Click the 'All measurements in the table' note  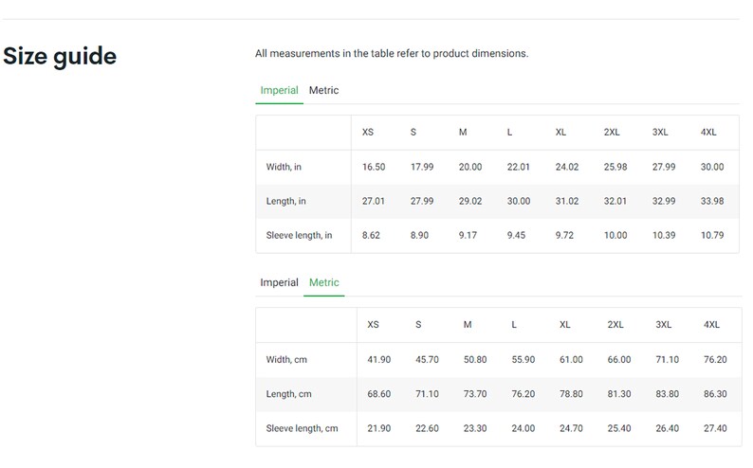(x=392, y=53)
